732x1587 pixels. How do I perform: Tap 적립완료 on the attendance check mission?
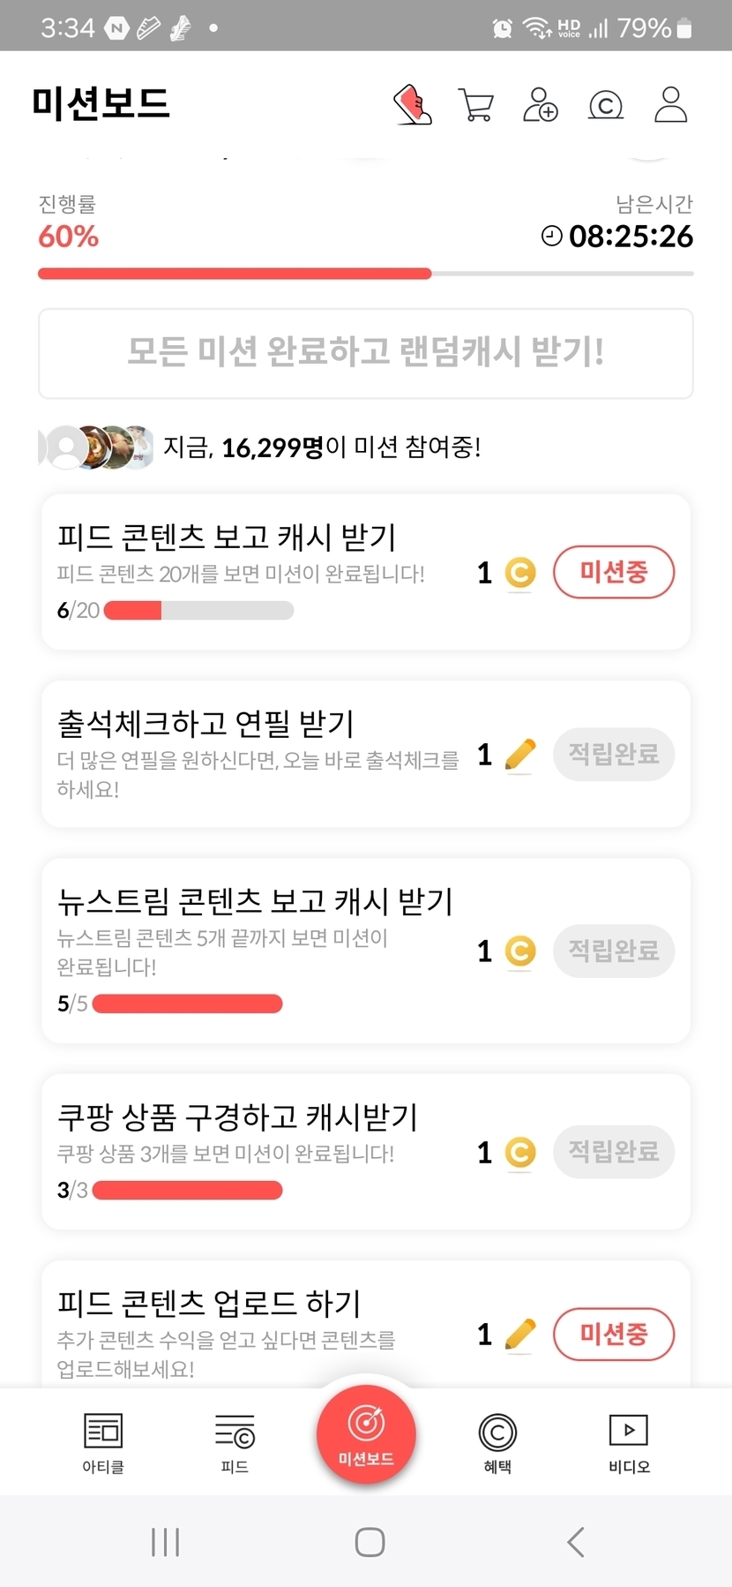[614, 755]
